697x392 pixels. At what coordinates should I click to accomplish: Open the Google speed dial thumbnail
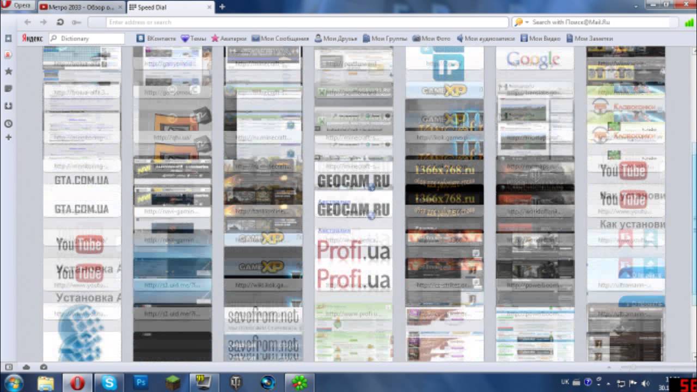(x=534, y=58)
